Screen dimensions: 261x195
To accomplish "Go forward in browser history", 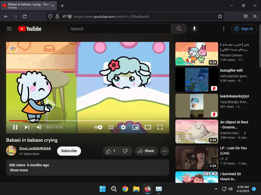I will coord(15,17).
